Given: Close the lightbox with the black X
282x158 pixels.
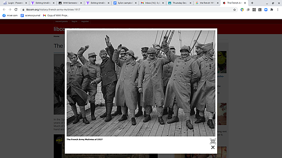Looking at the screenshot, I should (x=213, y=147).
